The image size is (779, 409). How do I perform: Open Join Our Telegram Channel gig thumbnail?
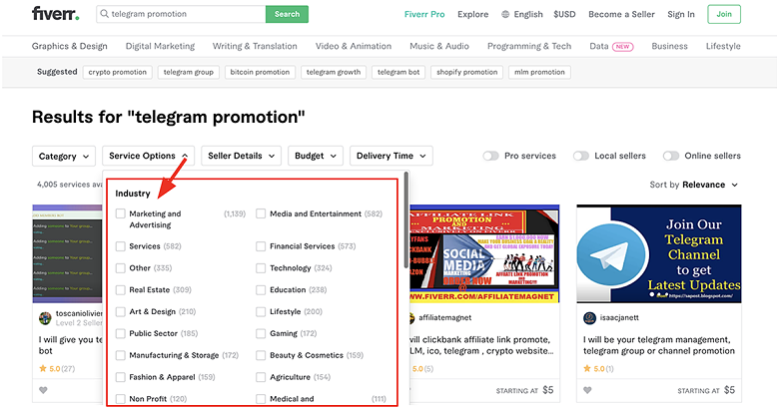click(659, 253)
